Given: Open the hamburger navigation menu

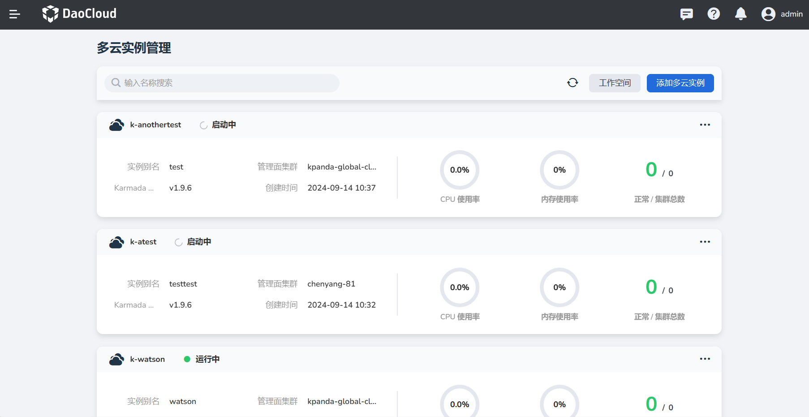Looking at the screenshot, I should 15,14.
